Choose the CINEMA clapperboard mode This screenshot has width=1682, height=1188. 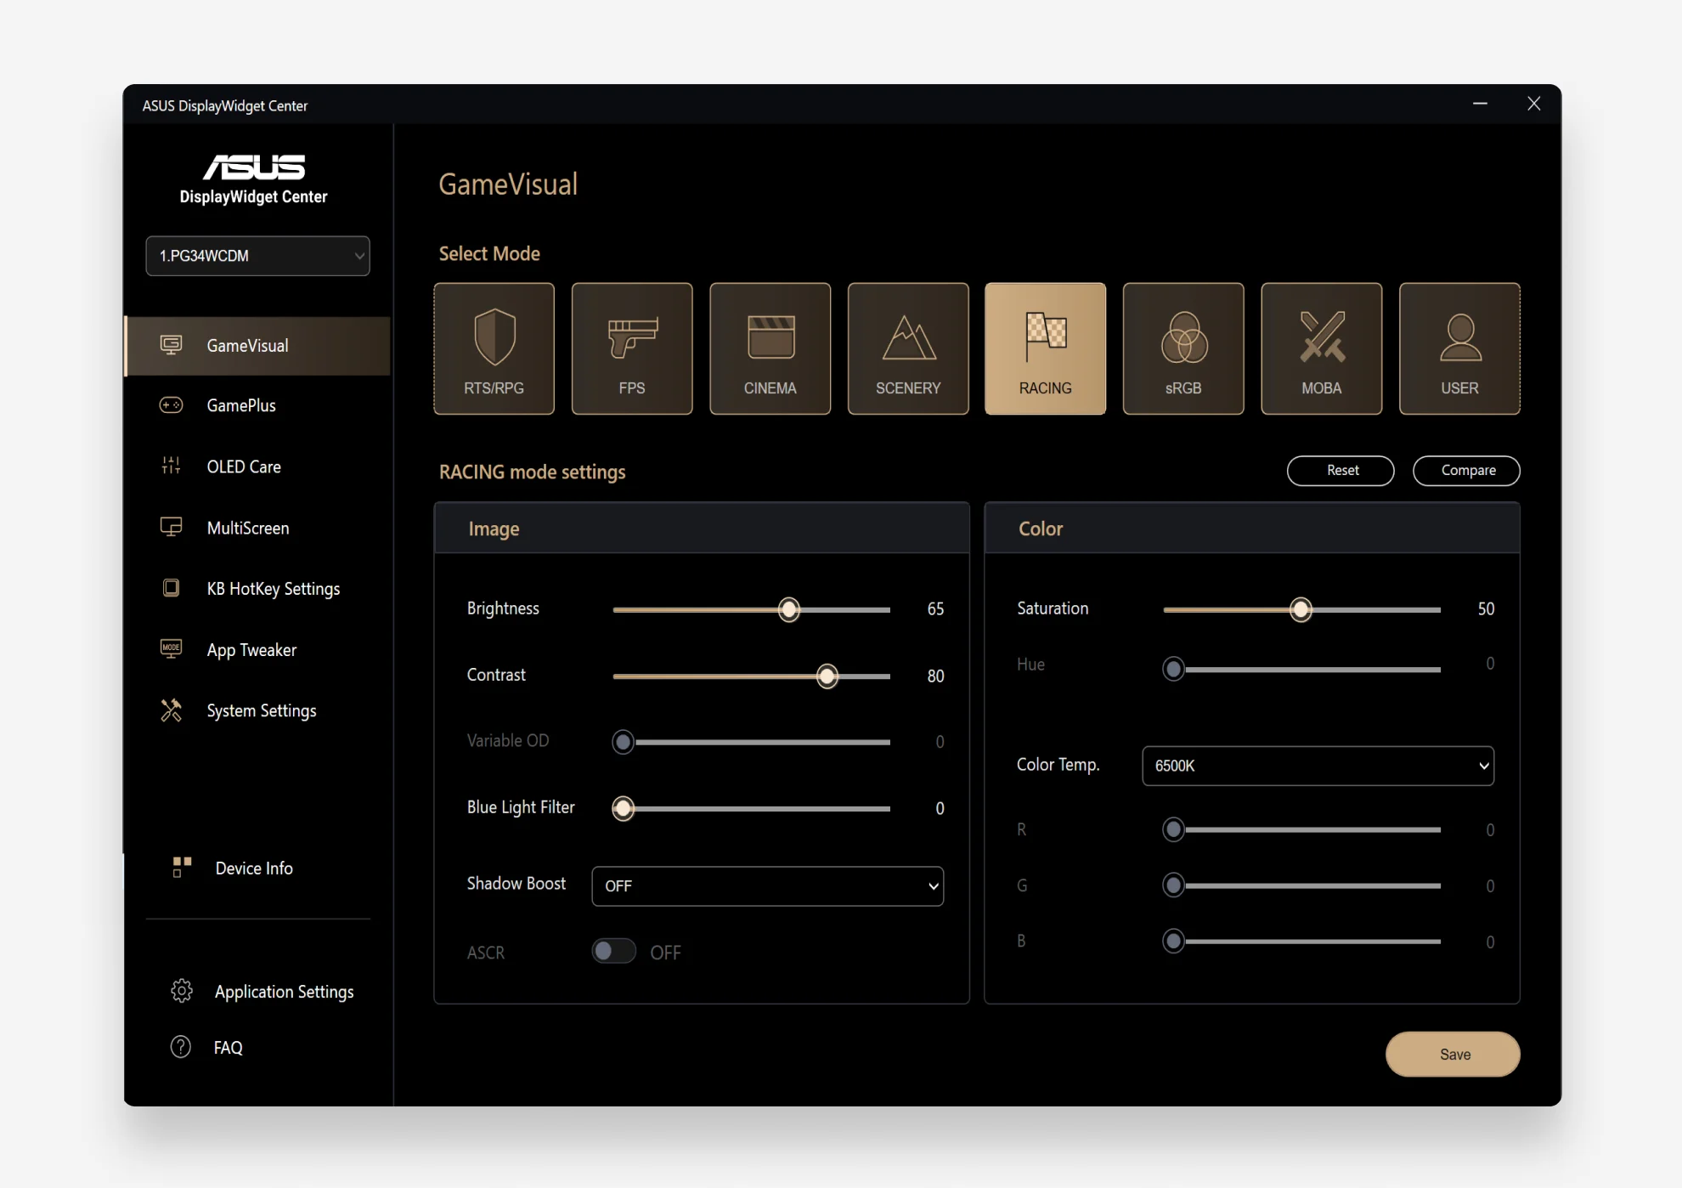point(770,348)
